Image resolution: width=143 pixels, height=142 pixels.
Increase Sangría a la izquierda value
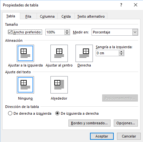pos(121,52)
